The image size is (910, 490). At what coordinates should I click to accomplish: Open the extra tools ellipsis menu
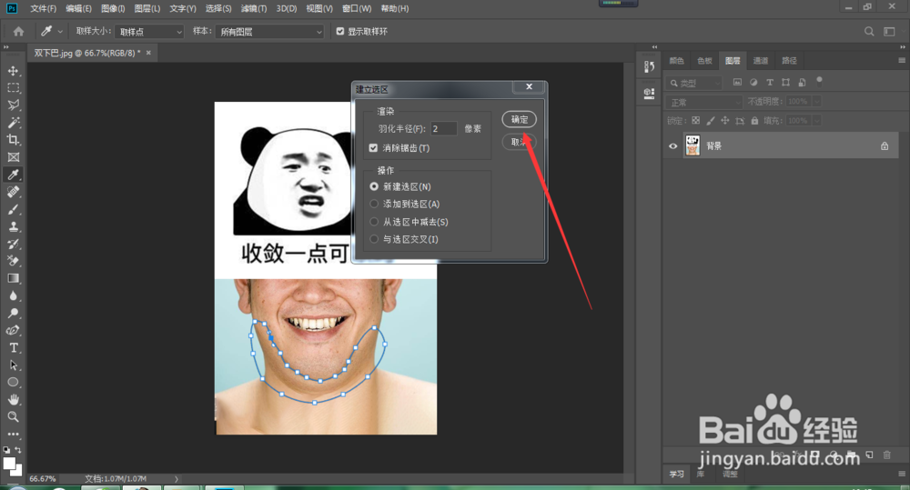(x=14, y=434)
